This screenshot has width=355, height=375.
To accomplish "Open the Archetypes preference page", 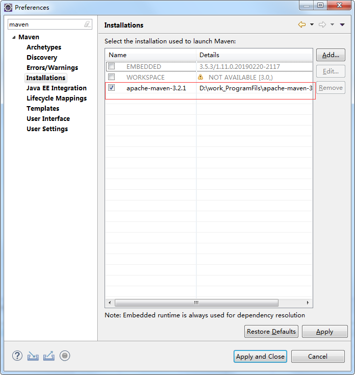I will coord(44,47).
